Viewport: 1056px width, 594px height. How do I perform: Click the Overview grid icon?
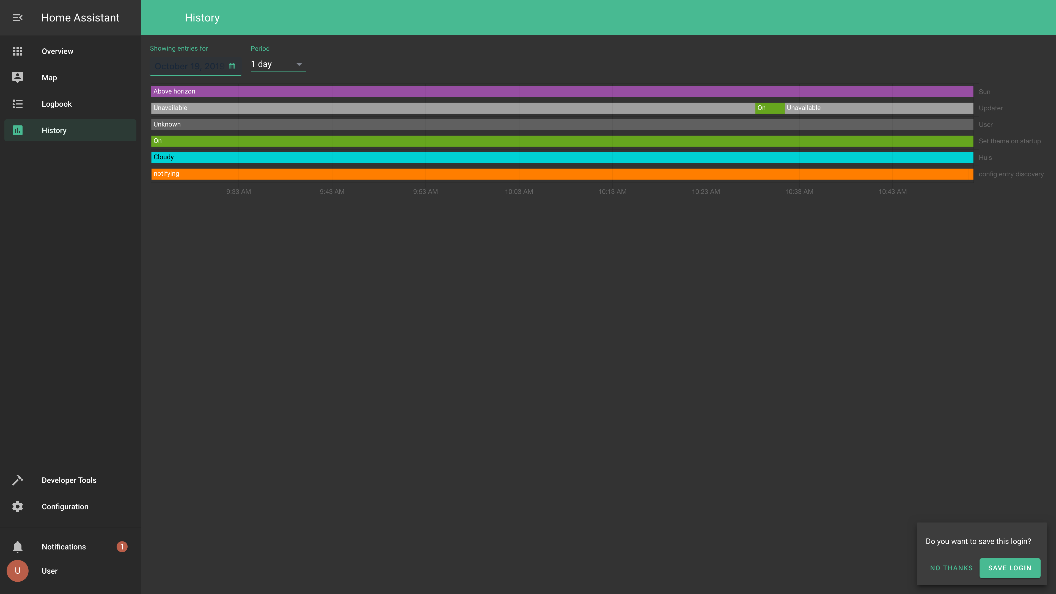[17, 51]
